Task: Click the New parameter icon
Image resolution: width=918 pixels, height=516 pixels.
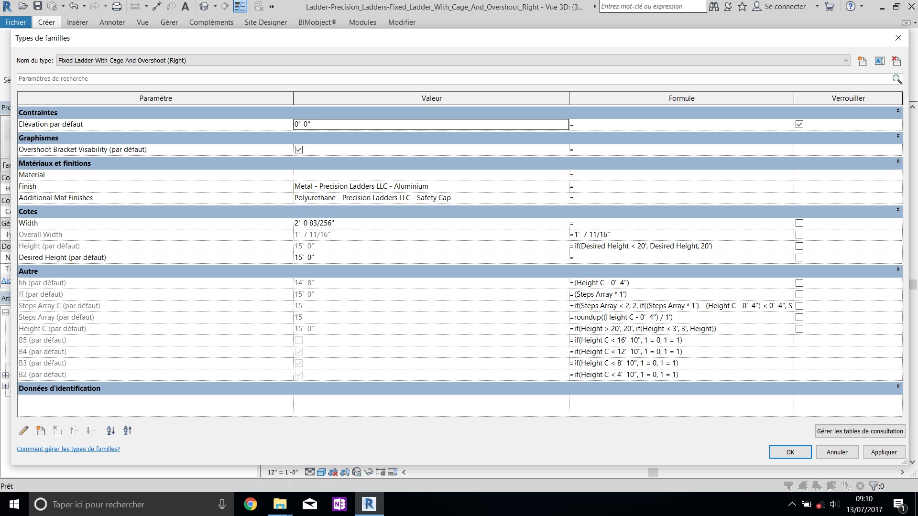Action: point(41,430)
